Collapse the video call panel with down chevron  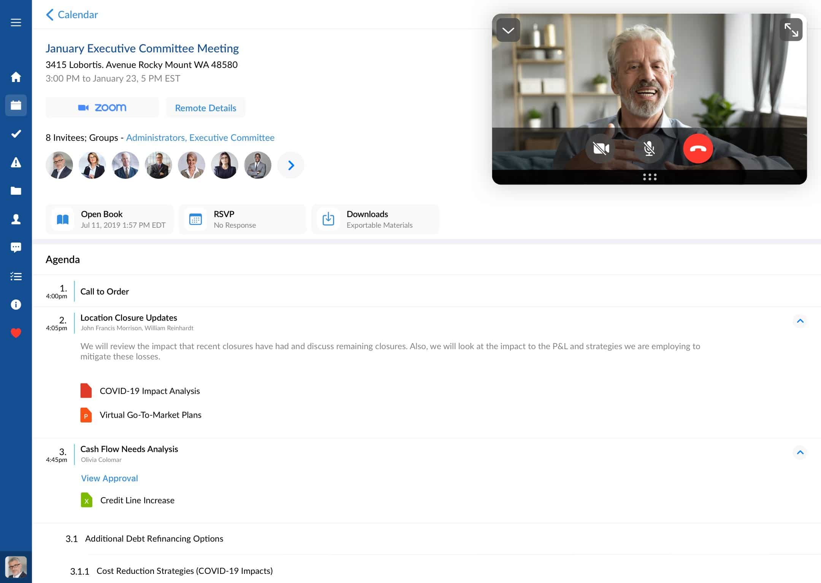tap(508, 30)
